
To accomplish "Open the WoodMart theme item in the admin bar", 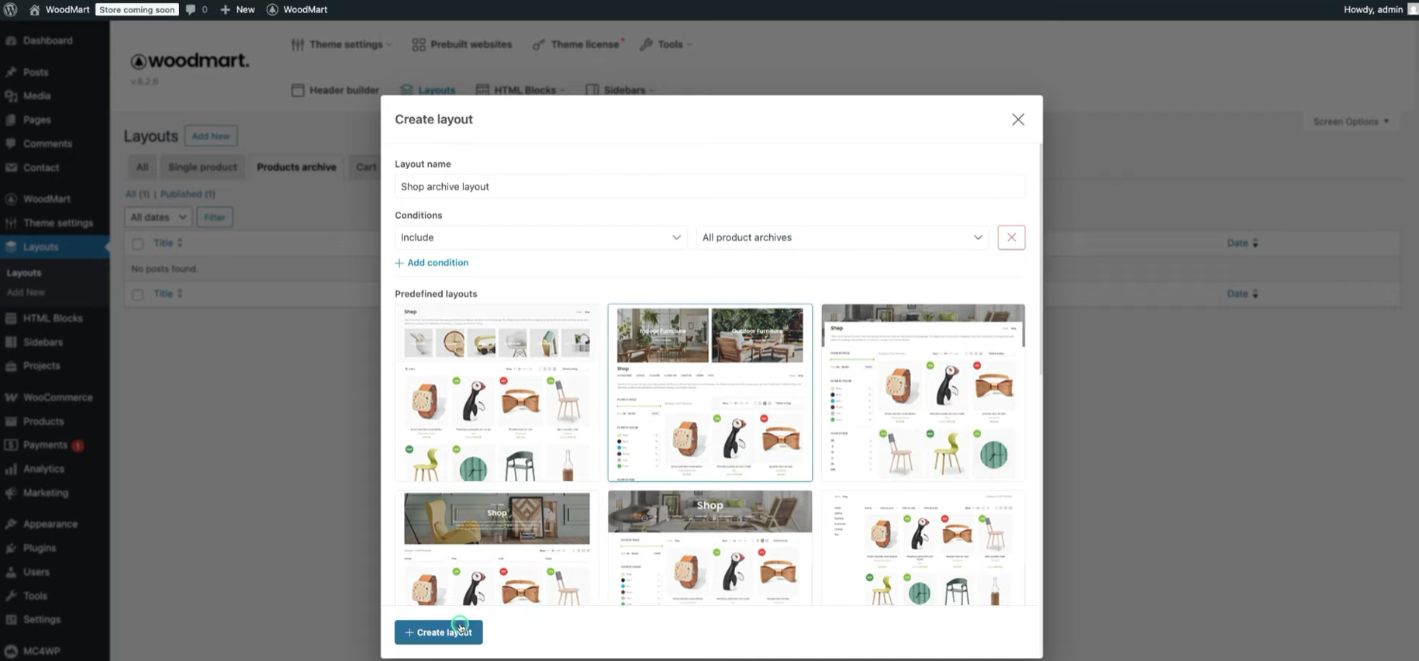I will pos(297,9).
